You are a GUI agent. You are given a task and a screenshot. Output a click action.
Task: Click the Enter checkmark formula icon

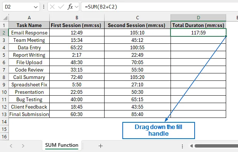tap(61, 7)
